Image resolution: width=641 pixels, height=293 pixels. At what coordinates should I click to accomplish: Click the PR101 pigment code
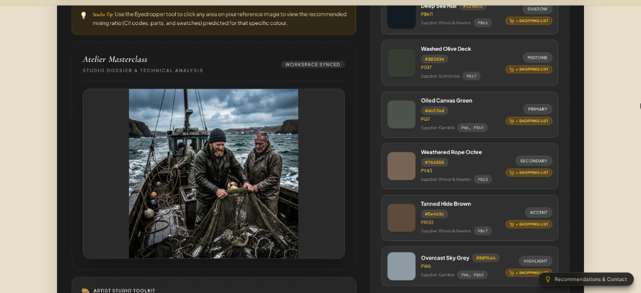pyautogui.click(x=427, y=223)
